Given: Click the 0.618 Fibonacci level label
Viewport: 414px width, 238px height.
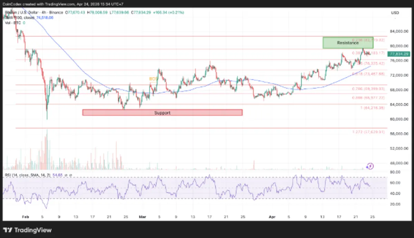Looking at the screenshot, I should [368, 74].
